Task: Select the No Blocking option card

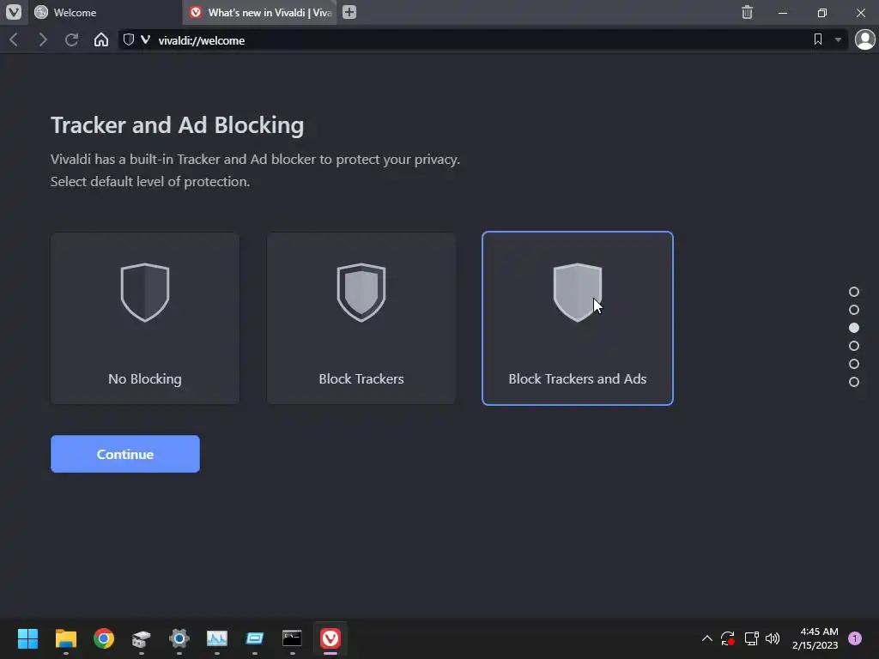Action: coord(144,318)
